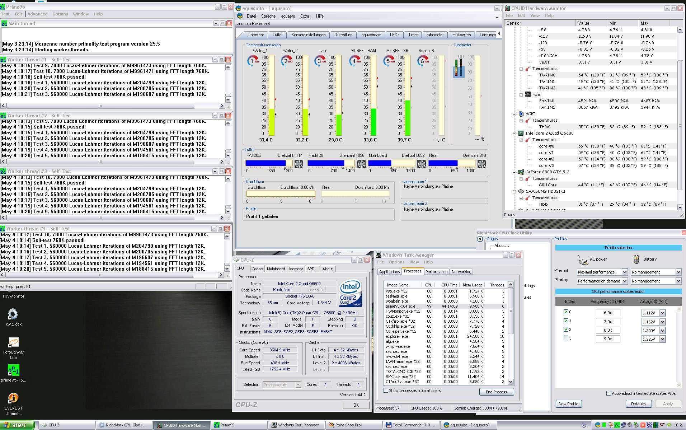The width and height of the screenshot is (686, 430).
Task: Click the Task Manager process list scrollbar
Action: click(x=511, y=333)
